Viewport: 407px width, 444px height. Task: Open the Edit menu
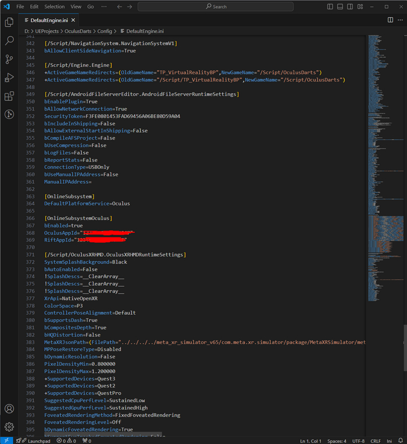pyautogui.click(x=34, y=6)
